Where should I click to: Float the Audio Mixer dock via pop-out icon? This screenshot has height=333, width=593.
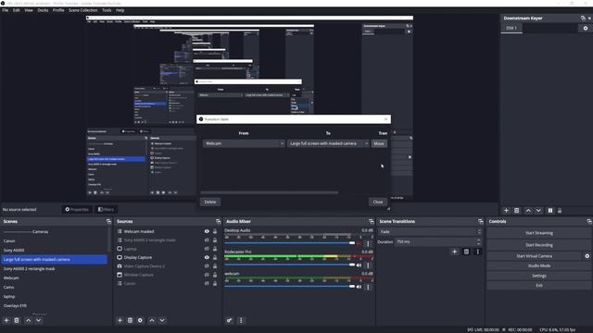(371, 221)
